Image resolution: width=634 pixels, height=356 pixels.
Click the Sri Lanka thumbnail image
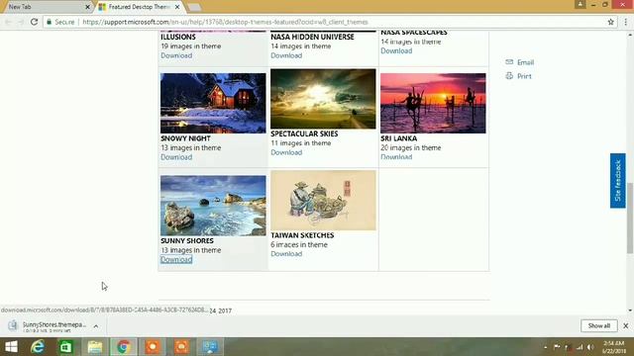coord(433,103)
